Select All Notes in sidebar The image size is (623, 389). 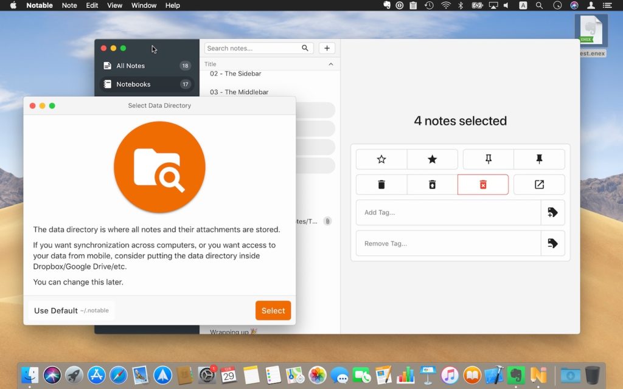pos(130,66)
